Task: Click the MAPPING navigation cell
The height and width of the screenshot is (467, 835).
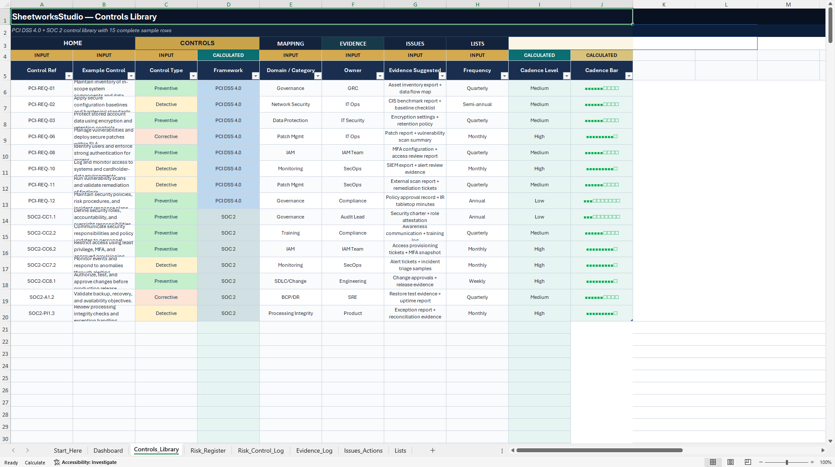Action: [x=291, y=43]
